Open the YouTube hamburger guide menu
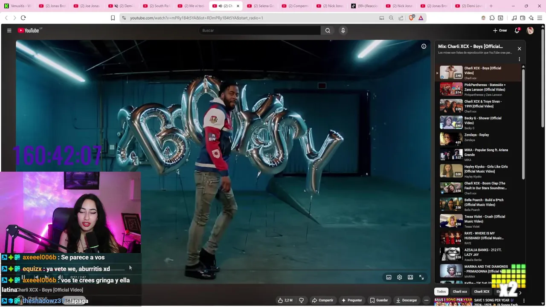546x307 pixels. tap(9, 30)
